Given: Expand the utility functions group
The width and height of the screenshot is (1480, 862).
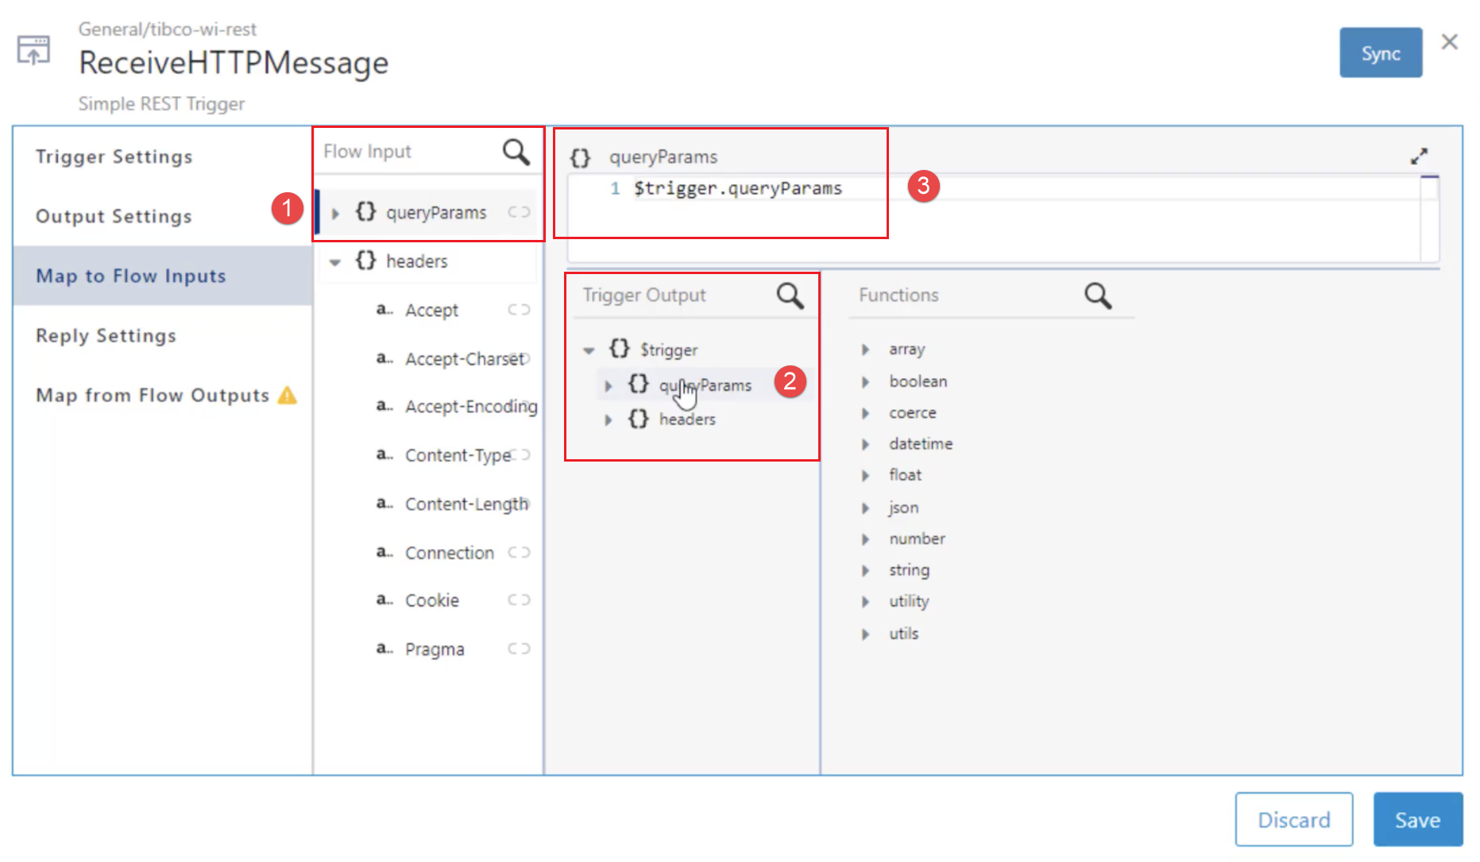Looking at the screenshot, I should pos(866,602).
